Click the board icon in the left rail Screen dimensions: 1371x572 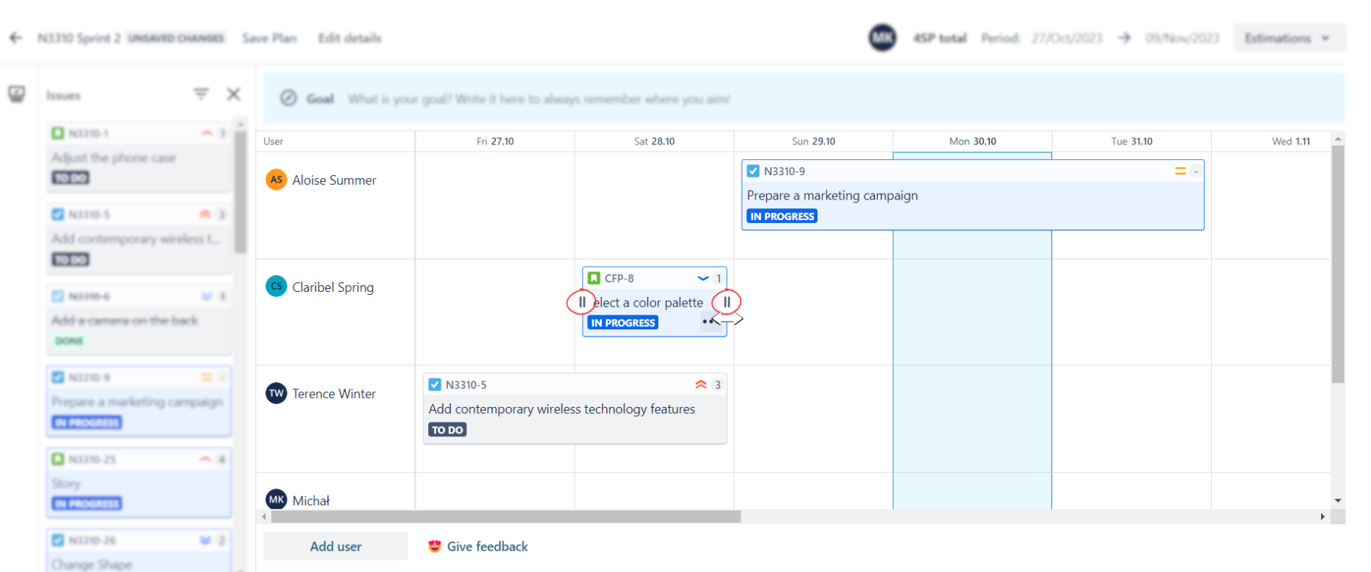pyautogui.click(x=16, y=94)
